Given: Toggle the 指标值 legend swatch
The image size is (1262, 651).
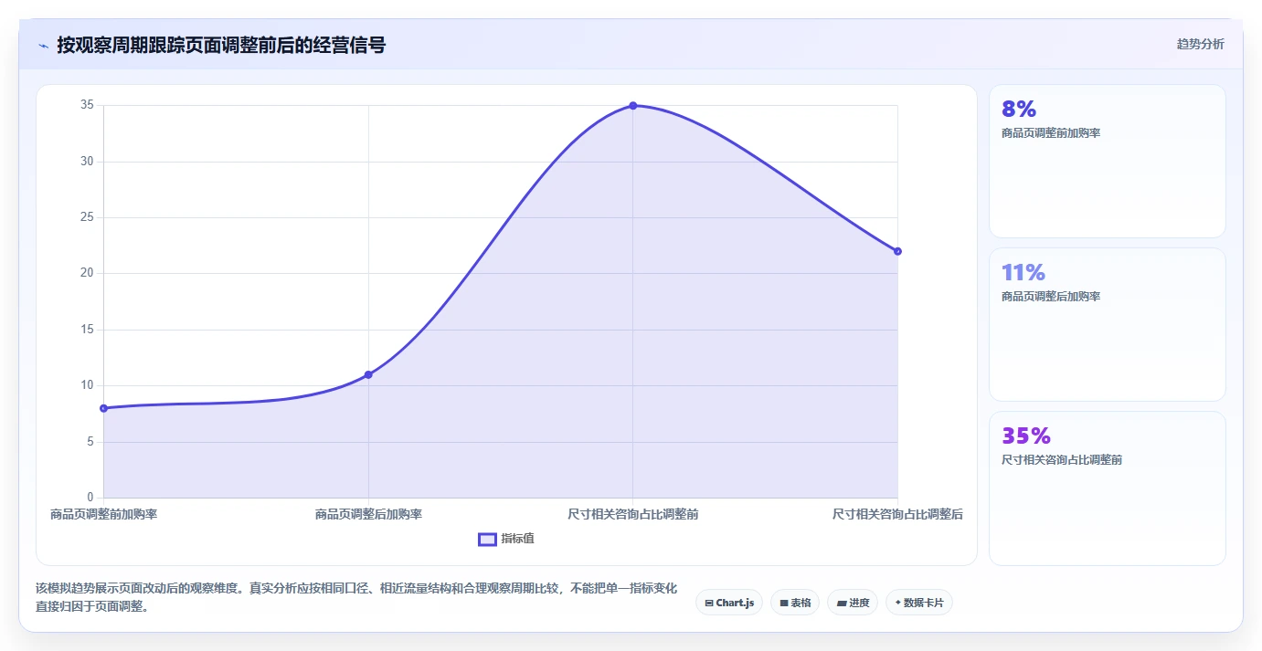Looking at the screenshot, I should coord(487,539).
